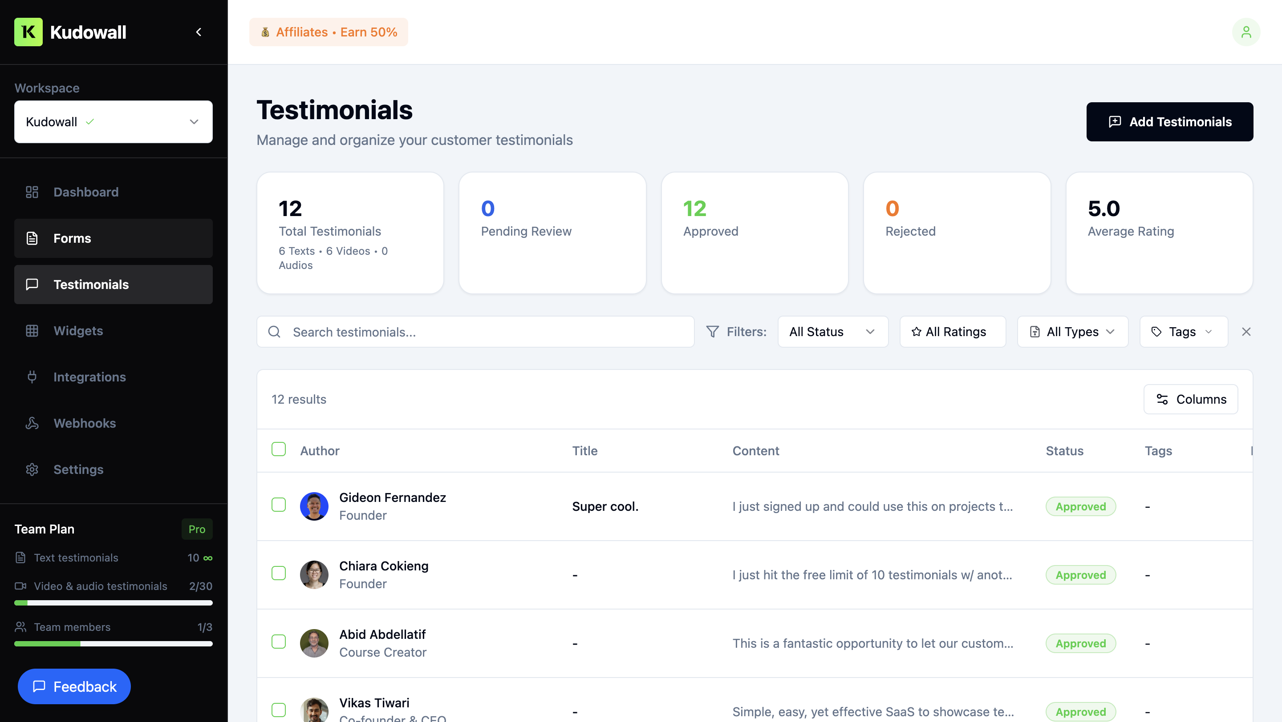1282x722 pixels.
Task: Click the Integrations plug icon
Action: (32, 377)
